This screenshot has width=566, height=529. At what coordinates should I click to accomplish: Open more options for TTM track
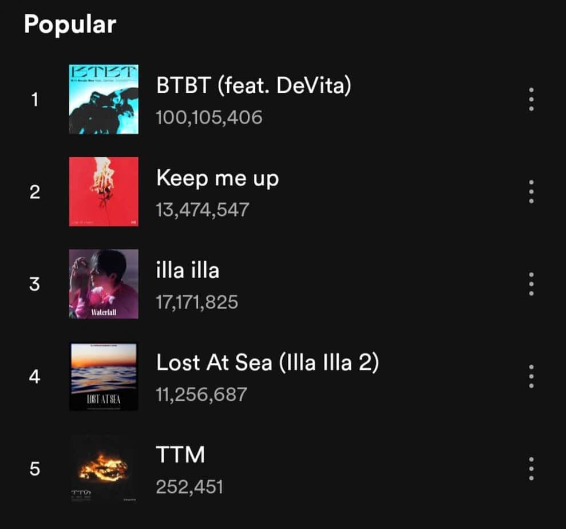tap(531, 469)
